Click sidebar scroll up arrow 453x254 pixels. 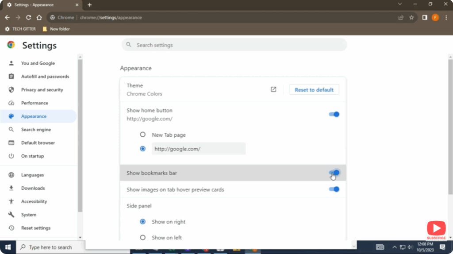click(x=80, y=57)
